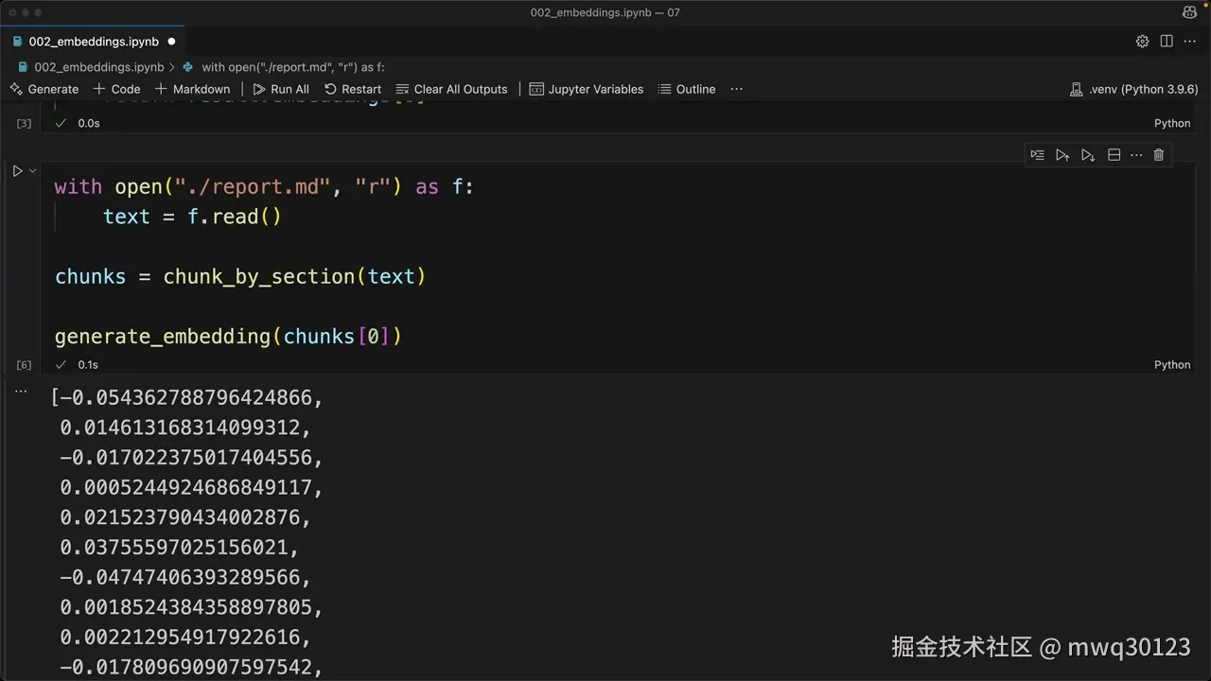The width and height of the screenshot is (1211, 681).
Task: Select the 002_embeddings.ipynb editor tab
Action: [x=93, y=42]
